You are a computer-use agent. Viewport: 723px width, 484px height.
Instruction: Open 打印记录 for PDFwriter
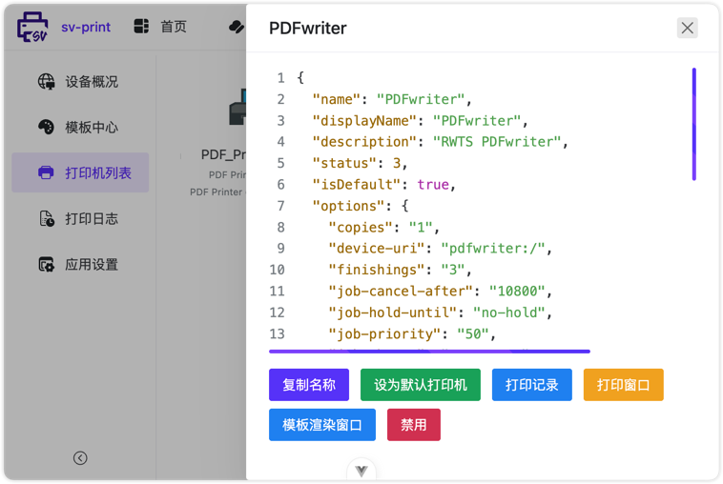coord(531,385)
